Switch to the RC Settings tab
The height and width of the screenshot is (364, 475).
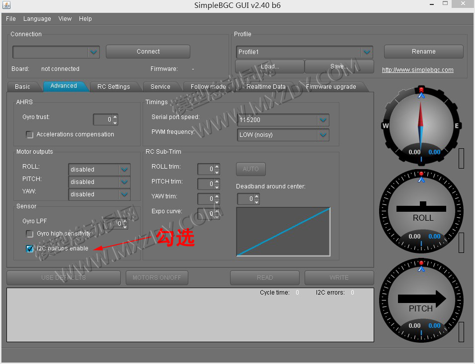(113, 87)
